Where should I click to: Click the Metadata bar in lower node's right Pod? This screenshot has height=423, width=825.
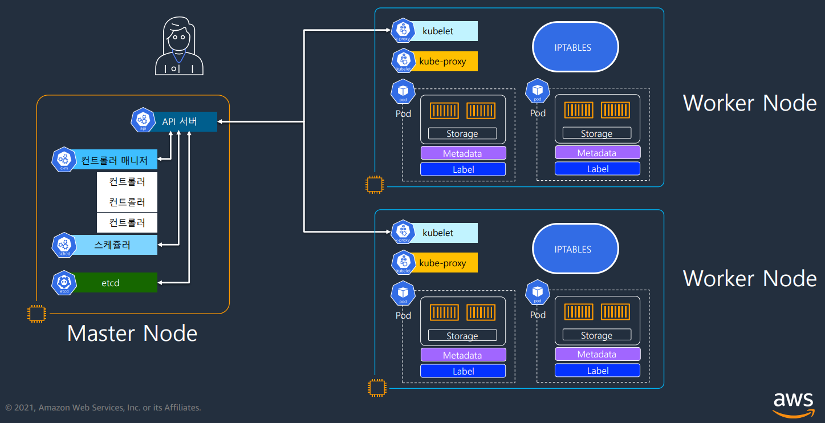click(598, 354)
